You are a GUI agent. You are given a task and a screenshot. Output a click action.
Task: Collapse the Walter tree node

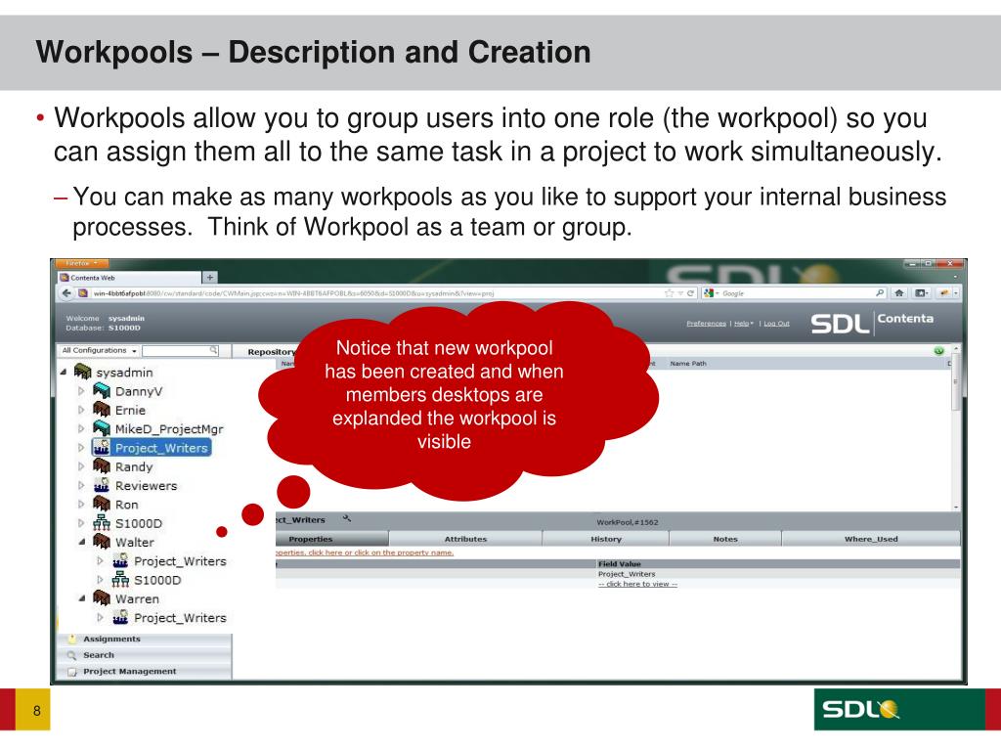[82, 542]
